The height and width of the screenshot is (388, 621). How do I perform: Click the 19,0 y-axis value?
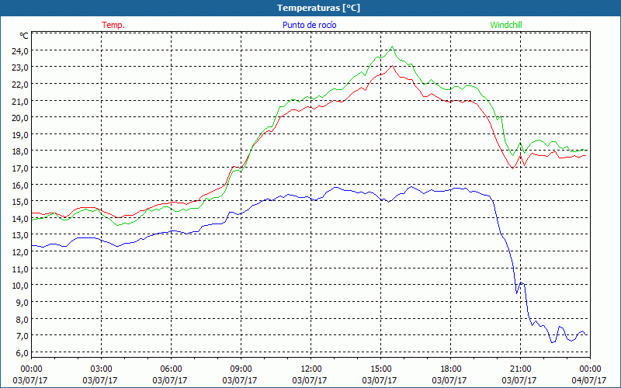pos(21,134)
